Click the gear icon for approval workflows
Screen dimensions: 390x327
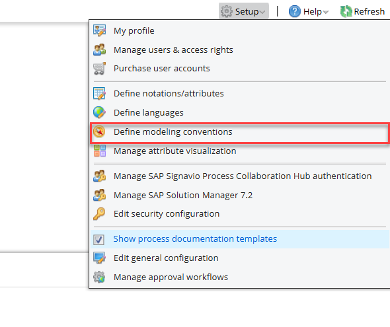pyautogui.click(x=99, y=277)
